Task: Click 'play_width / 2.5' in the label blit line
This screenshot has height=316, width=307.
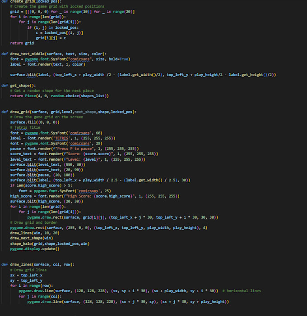Action: [100, 180]
